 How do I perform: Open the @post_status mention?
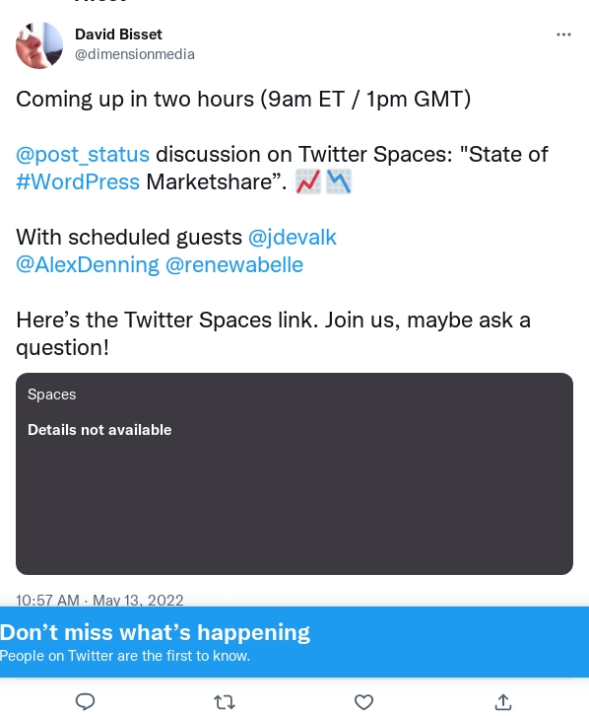click(x=83, y=154)
